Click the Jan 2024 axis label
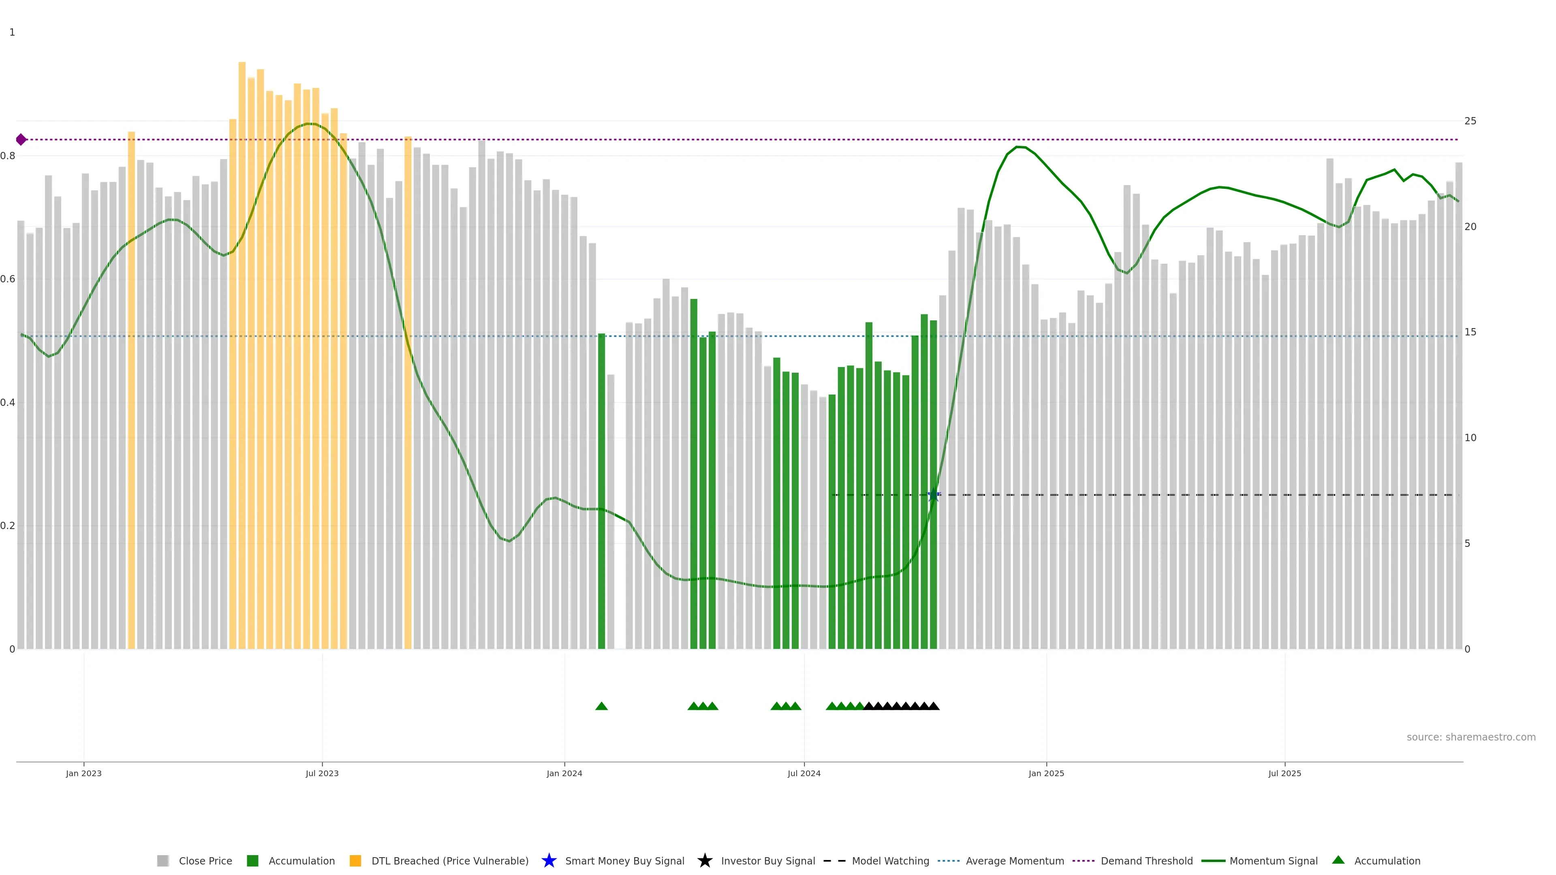This screenshot has width=1556, height=875. click(x=564, y=773)
